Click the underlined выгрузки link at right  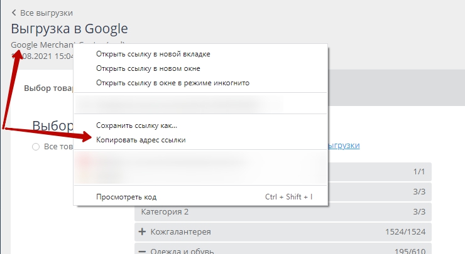(x=343, y=146)
